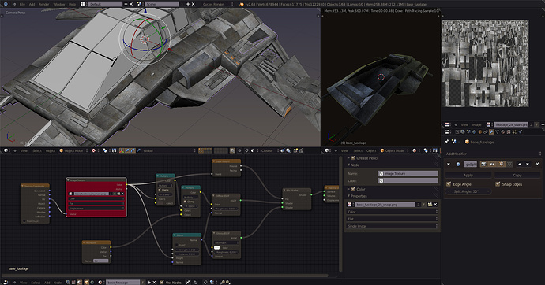Click the Apply modifier button

tap(468, 176)
